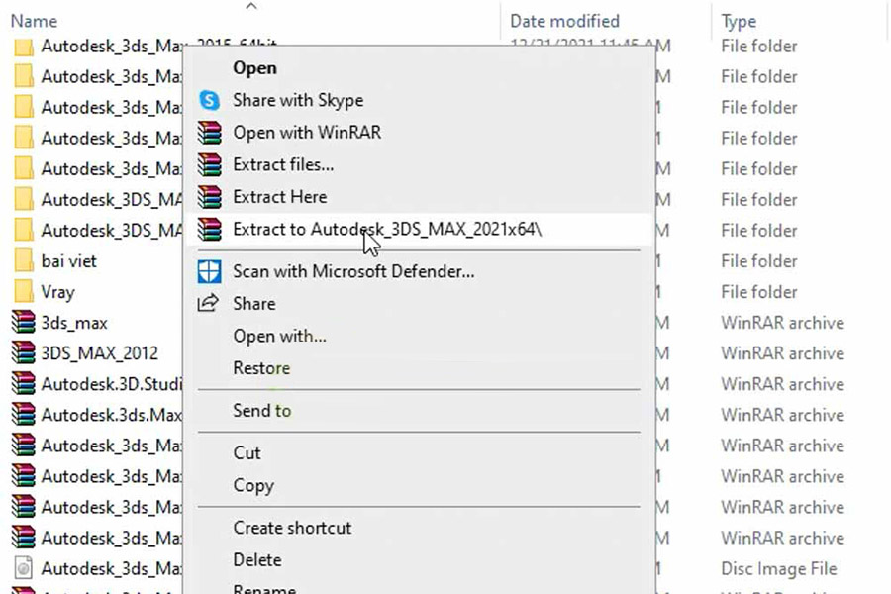Select the Autodesk.3ds.Max archive name
The height and width of the screenshot is (594, 891).
111,415
